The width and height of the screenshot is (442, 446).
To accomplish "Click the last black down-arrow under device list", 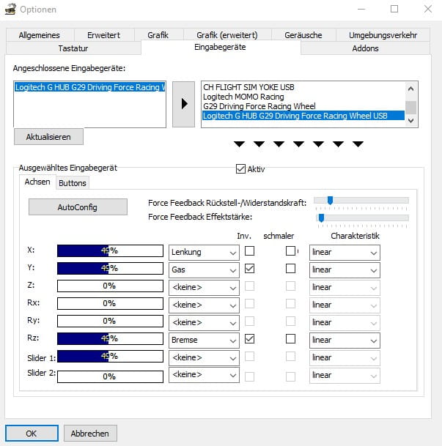I will (358, 144).
